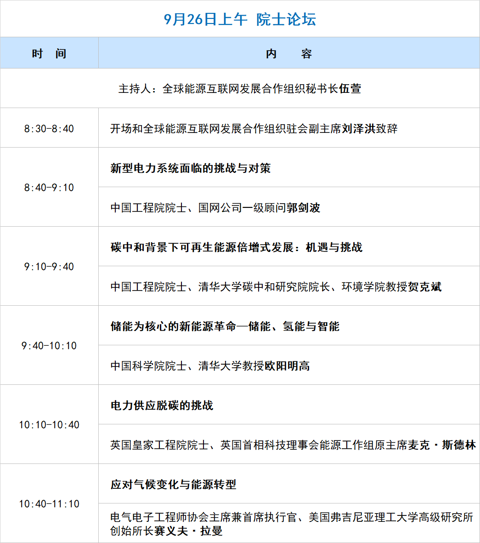Click the speaker row for 欧阳明高
The image size is (480, 543).
coord(210,366)
